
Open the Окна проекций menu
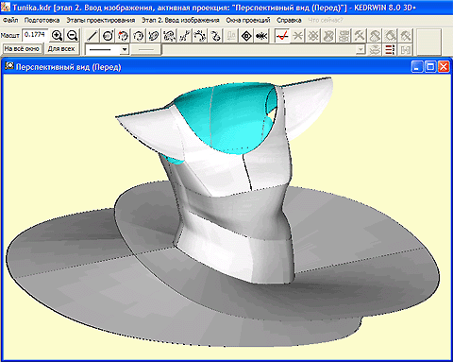click(248, 20)
